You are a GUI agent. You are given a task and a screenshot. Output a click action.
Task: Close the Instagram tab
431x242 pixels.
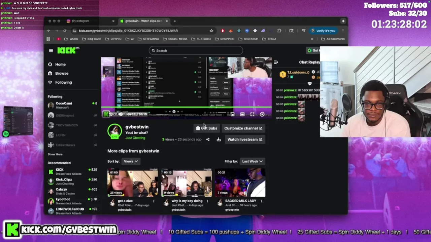[113, 21]
